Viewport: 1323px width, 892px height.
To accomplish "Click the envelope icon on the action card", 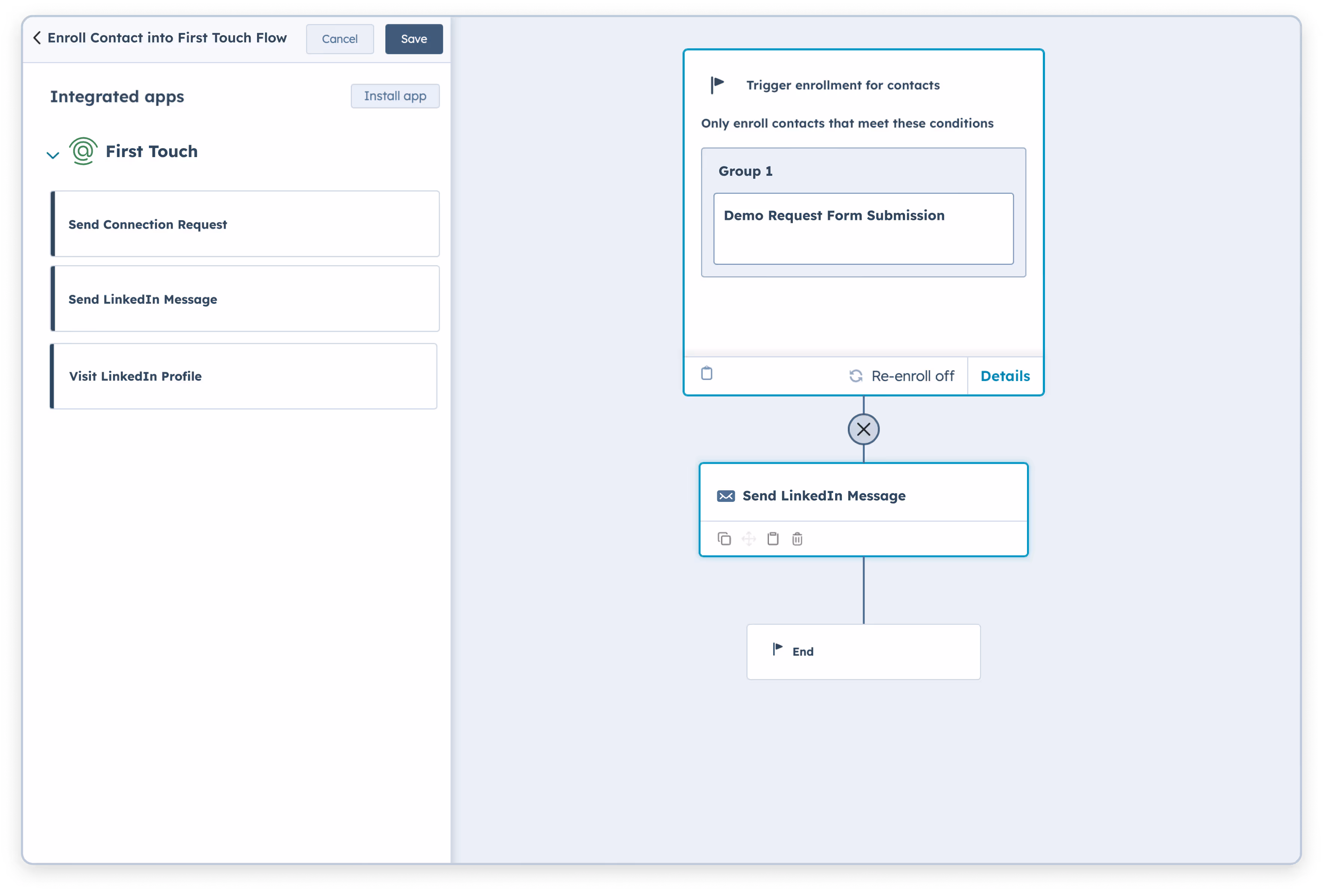I will point(725,496).
